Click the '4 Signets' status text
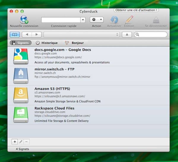Screen dimensions: 178x162 pyautogui.click(x=22, y=149)
